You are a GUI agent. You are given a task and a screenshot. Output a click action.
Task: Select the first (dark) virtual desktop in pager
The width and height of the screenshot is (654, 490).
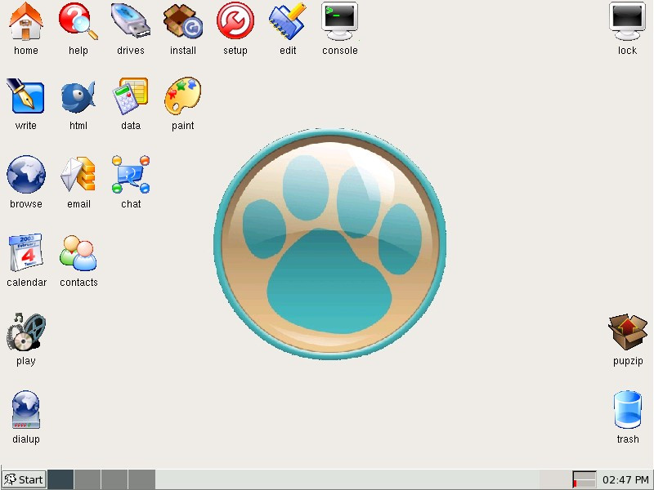(60, 479)
